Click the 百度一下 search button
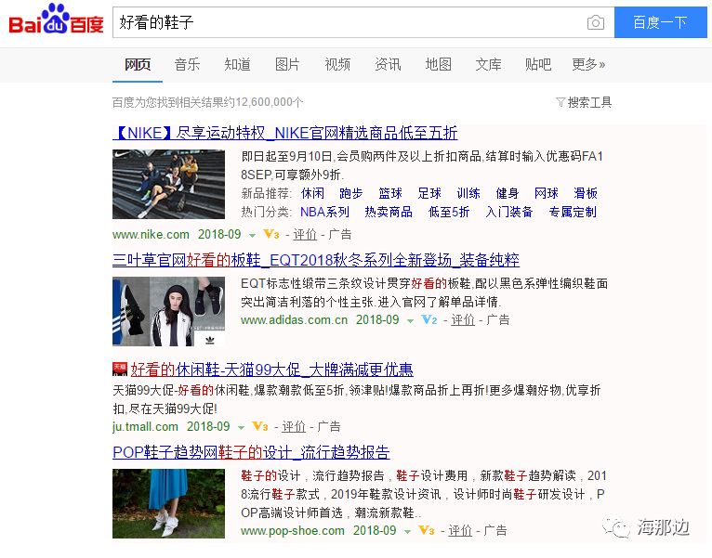 (660, 22)
